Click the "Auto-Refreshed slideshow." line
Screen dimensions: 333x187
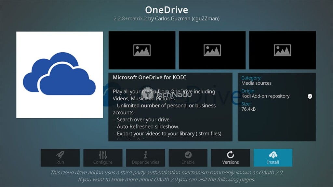pyautogui.click(x=147, y=127)
